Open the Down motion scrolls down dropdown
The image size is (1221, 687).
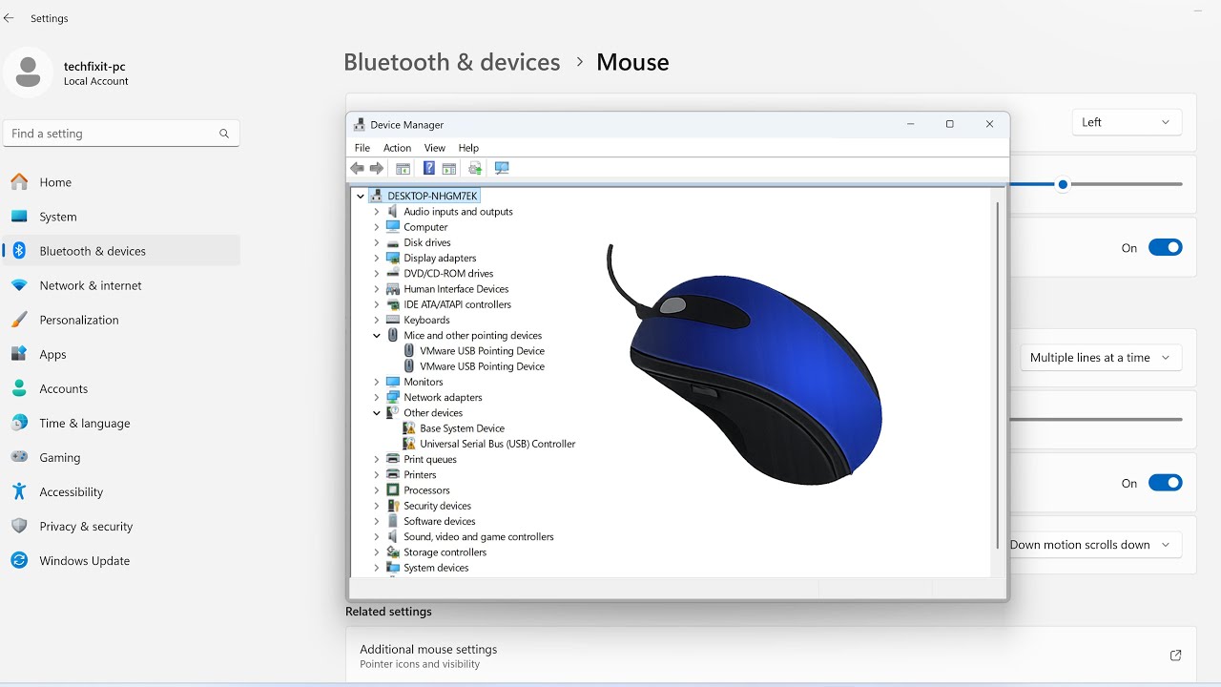tap(1096, 545)
